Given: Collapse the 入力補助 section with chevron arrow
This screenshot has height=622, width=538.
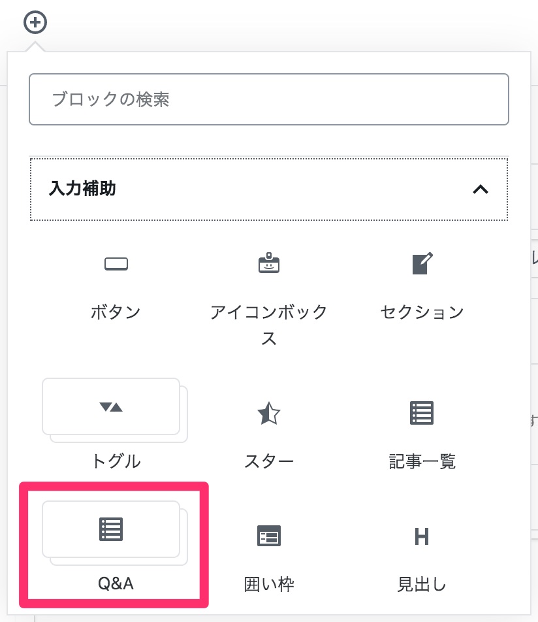Looking at the screenshot, I should click(480, 189).
